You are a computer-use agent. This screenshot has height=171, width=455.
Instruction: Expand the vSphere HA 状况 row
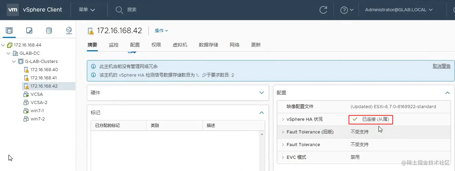[x=283, y=119]
